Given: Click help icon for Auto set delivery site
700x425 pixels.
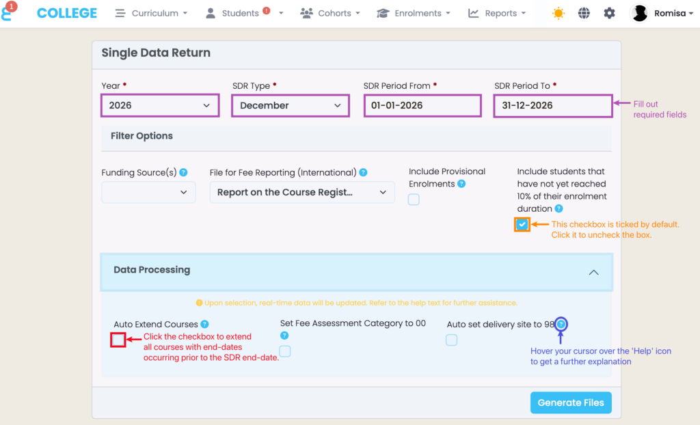Looking at the screenshot, I should pos(561,325).
